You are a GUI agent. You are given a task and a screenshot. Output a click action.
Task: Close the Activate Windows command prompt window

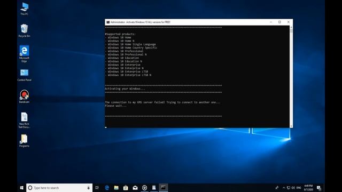289,22
